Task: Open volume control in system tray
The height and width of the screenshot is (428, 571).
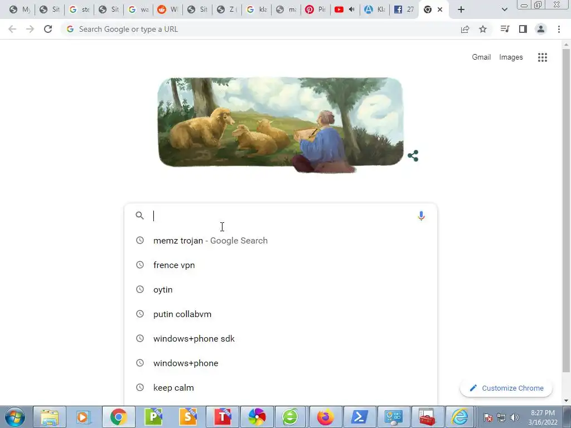Action: pos(515,417)
